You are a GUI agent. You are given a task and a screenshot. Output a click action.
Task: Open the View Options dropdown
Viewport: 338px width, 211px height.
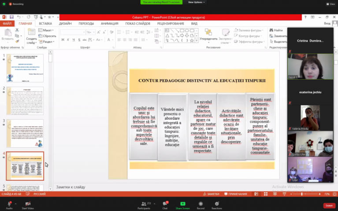click(195, 2)
